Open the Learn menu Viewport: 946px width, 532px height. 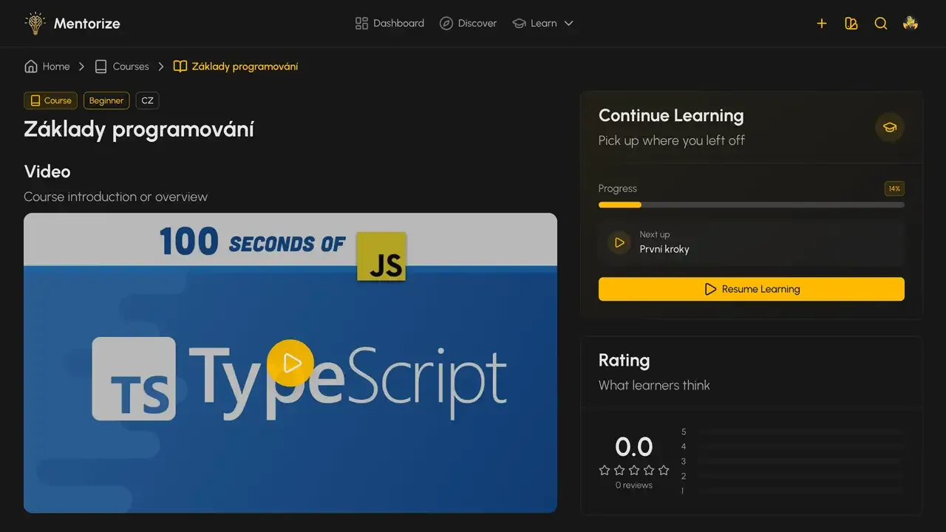542,23
